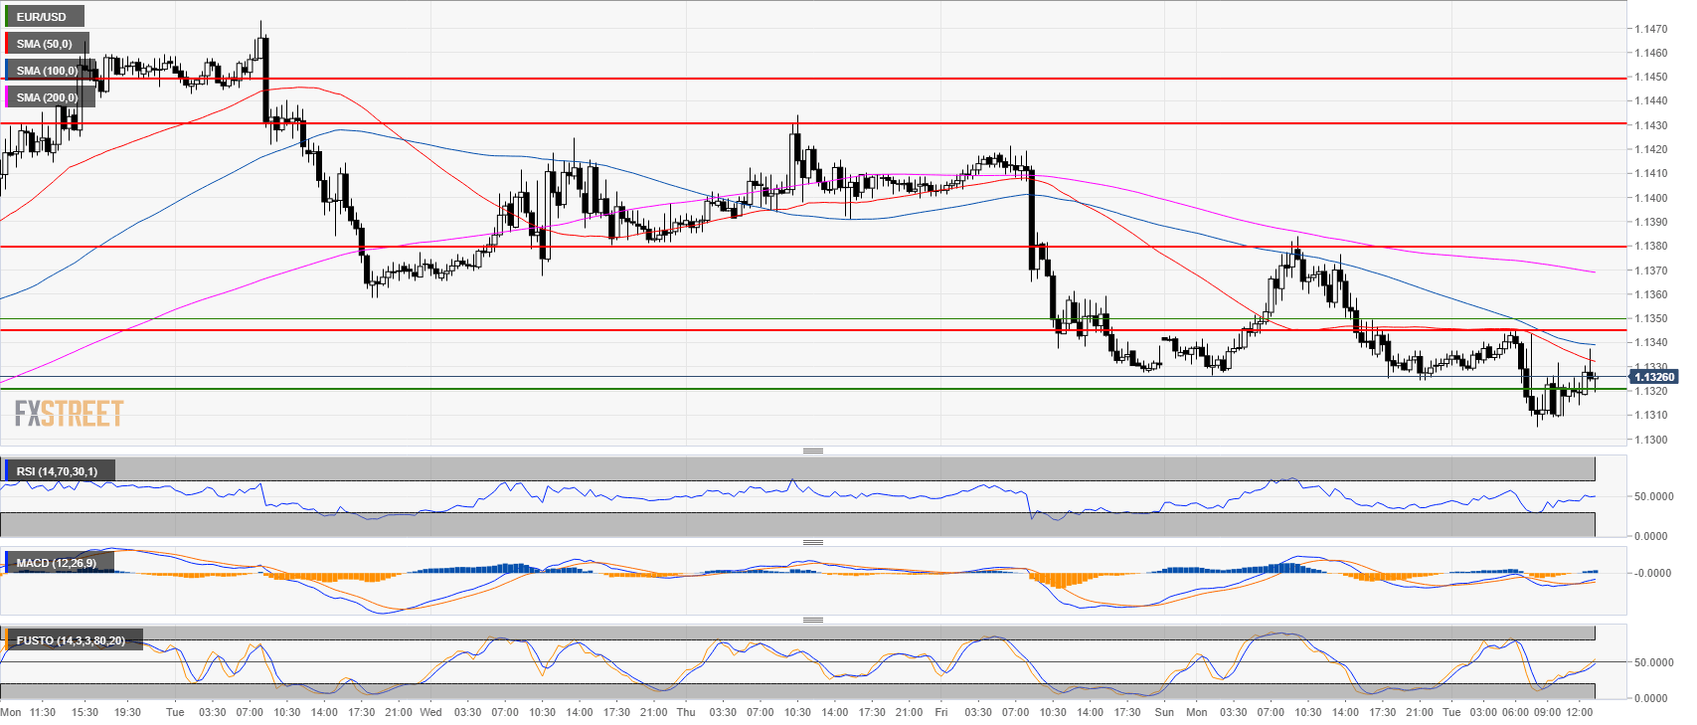Grab the resize handle above the RSI panel
This screenshot has height=725, width=1697.
tap(812, 452)
